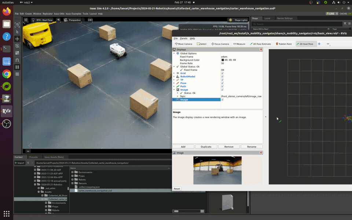This screenshot has width=352, height=220.
Task: Click the Background Color black swatch
Action: click(x=223, y=60)
